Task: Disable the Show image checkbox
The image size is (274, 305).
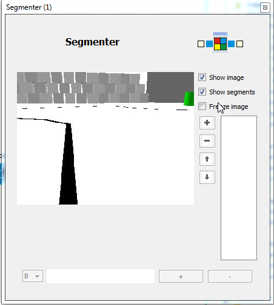Action: click(x=202, y=77)
